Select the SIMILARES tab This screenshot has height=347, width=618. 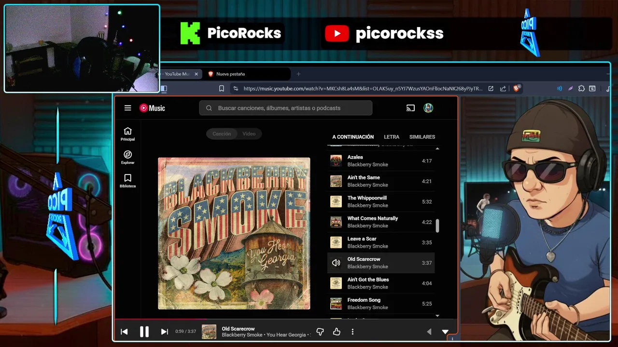click(x=422, y=137)
